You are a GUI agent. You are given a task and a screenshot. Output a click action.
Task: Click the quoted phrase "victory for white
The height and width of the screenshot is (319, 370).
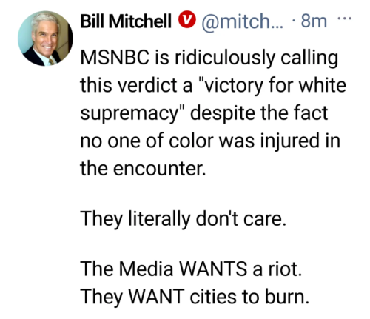coord(272,86)
